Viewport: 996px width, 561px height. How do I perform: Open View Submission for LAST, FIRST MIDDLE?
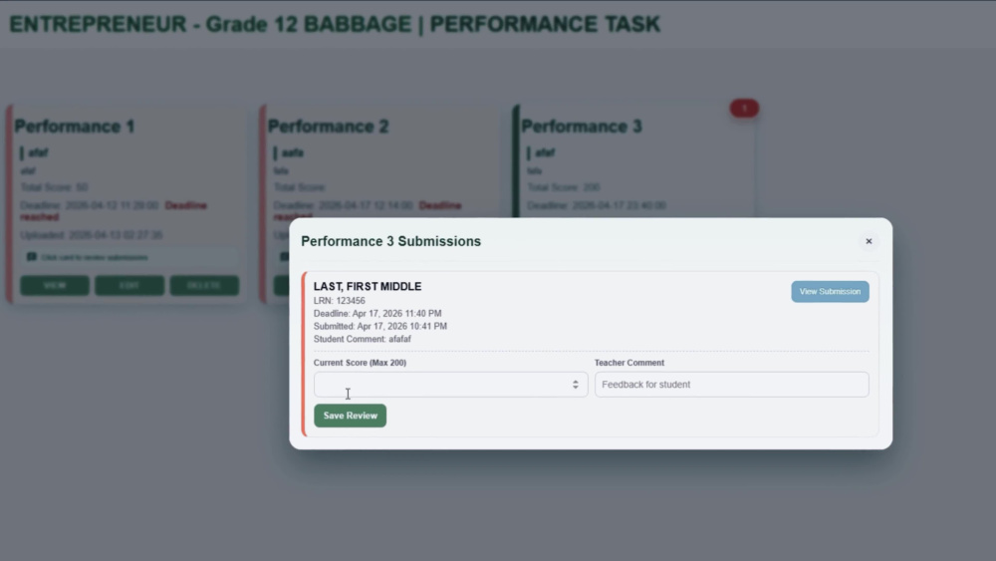(830, 292)
